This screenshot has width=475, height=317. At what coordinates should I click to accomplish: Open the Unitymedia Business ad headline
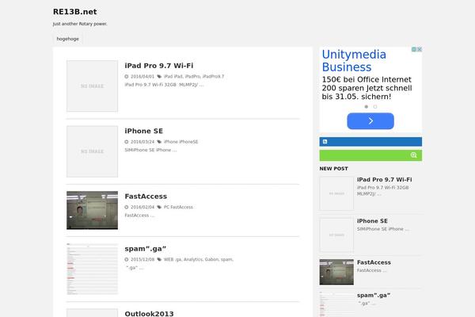354,61
